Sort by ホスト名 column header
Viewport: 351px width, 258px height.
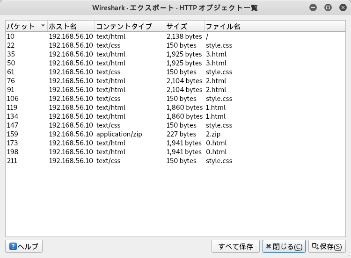click(71, 26)
